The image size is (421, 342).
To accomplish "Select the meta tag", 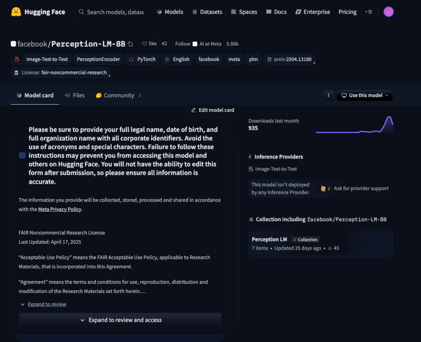I will point(234,59).
